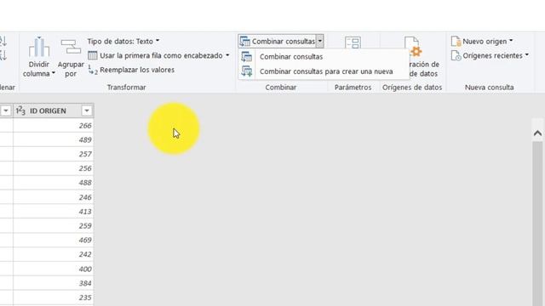Click the Orígenes recientes label

point(492,55)
